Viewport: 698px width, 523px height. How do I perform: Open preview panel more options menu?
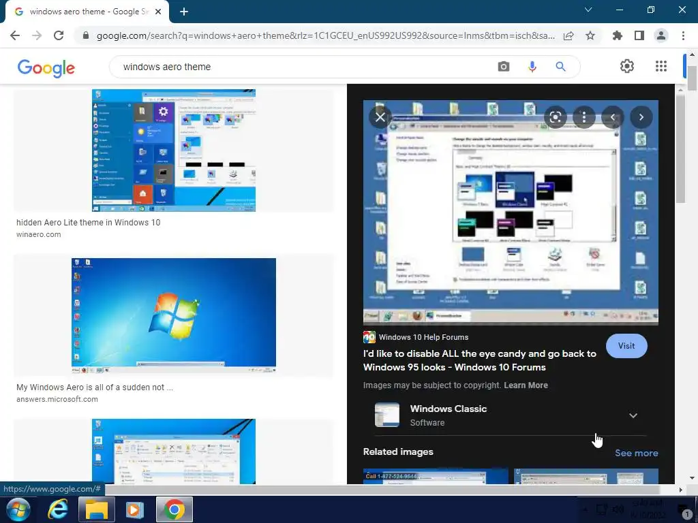coord(584,117)
